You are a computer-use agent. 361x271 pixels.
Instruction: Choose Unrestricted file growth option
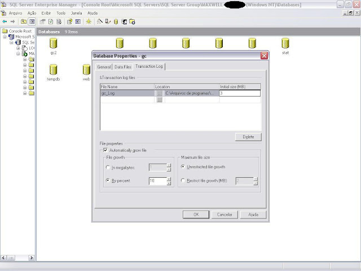[x=183, y=167]
